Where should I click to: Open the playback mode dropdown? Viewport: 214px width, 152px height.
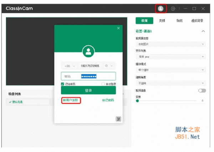[171, 70]
